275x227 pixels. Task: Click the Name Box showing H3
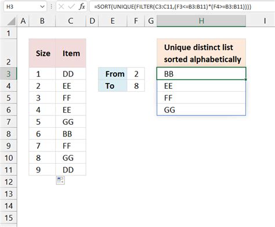pos(25,7)
